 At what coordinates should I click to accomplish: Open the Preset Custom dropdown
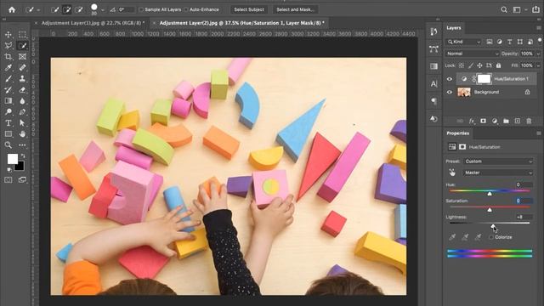tap(498, 161)
